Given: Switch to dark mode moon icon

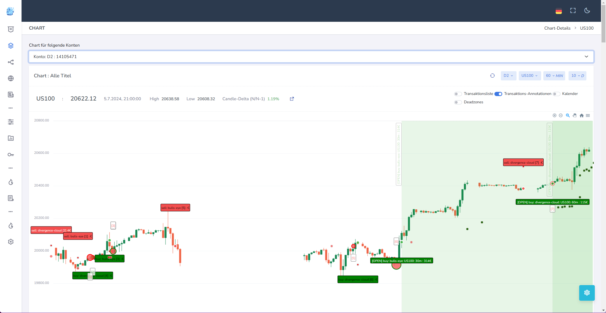Looking at the screenshot, I should tap(587, 11).
